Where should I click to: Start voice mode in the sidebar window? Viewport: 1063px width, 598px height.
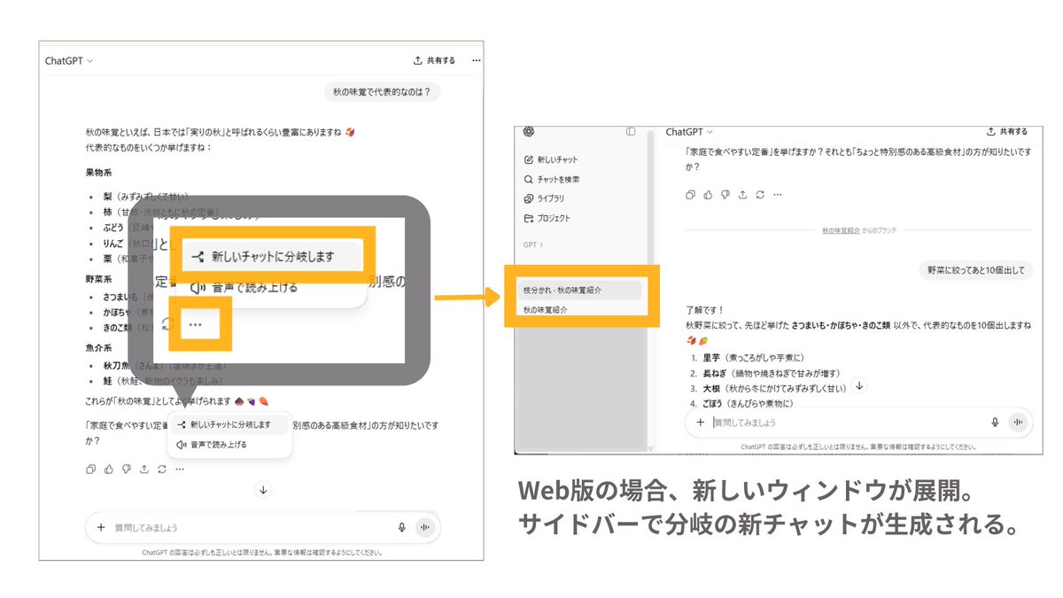tap(1019, 423)
